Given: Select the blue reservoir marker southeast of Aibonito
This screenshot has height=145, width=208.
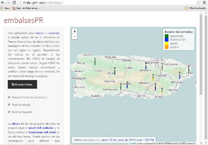Looking at the screenshot, I should (x=155, y=88).
